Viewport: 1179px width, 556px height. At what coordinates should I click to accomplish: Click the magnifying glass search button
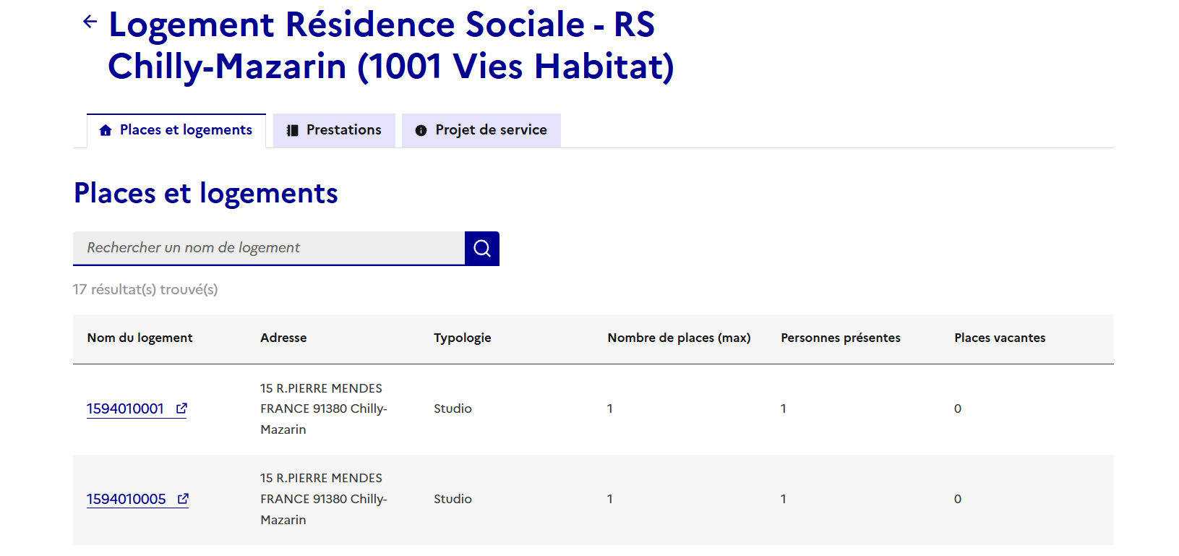[482, 249]
